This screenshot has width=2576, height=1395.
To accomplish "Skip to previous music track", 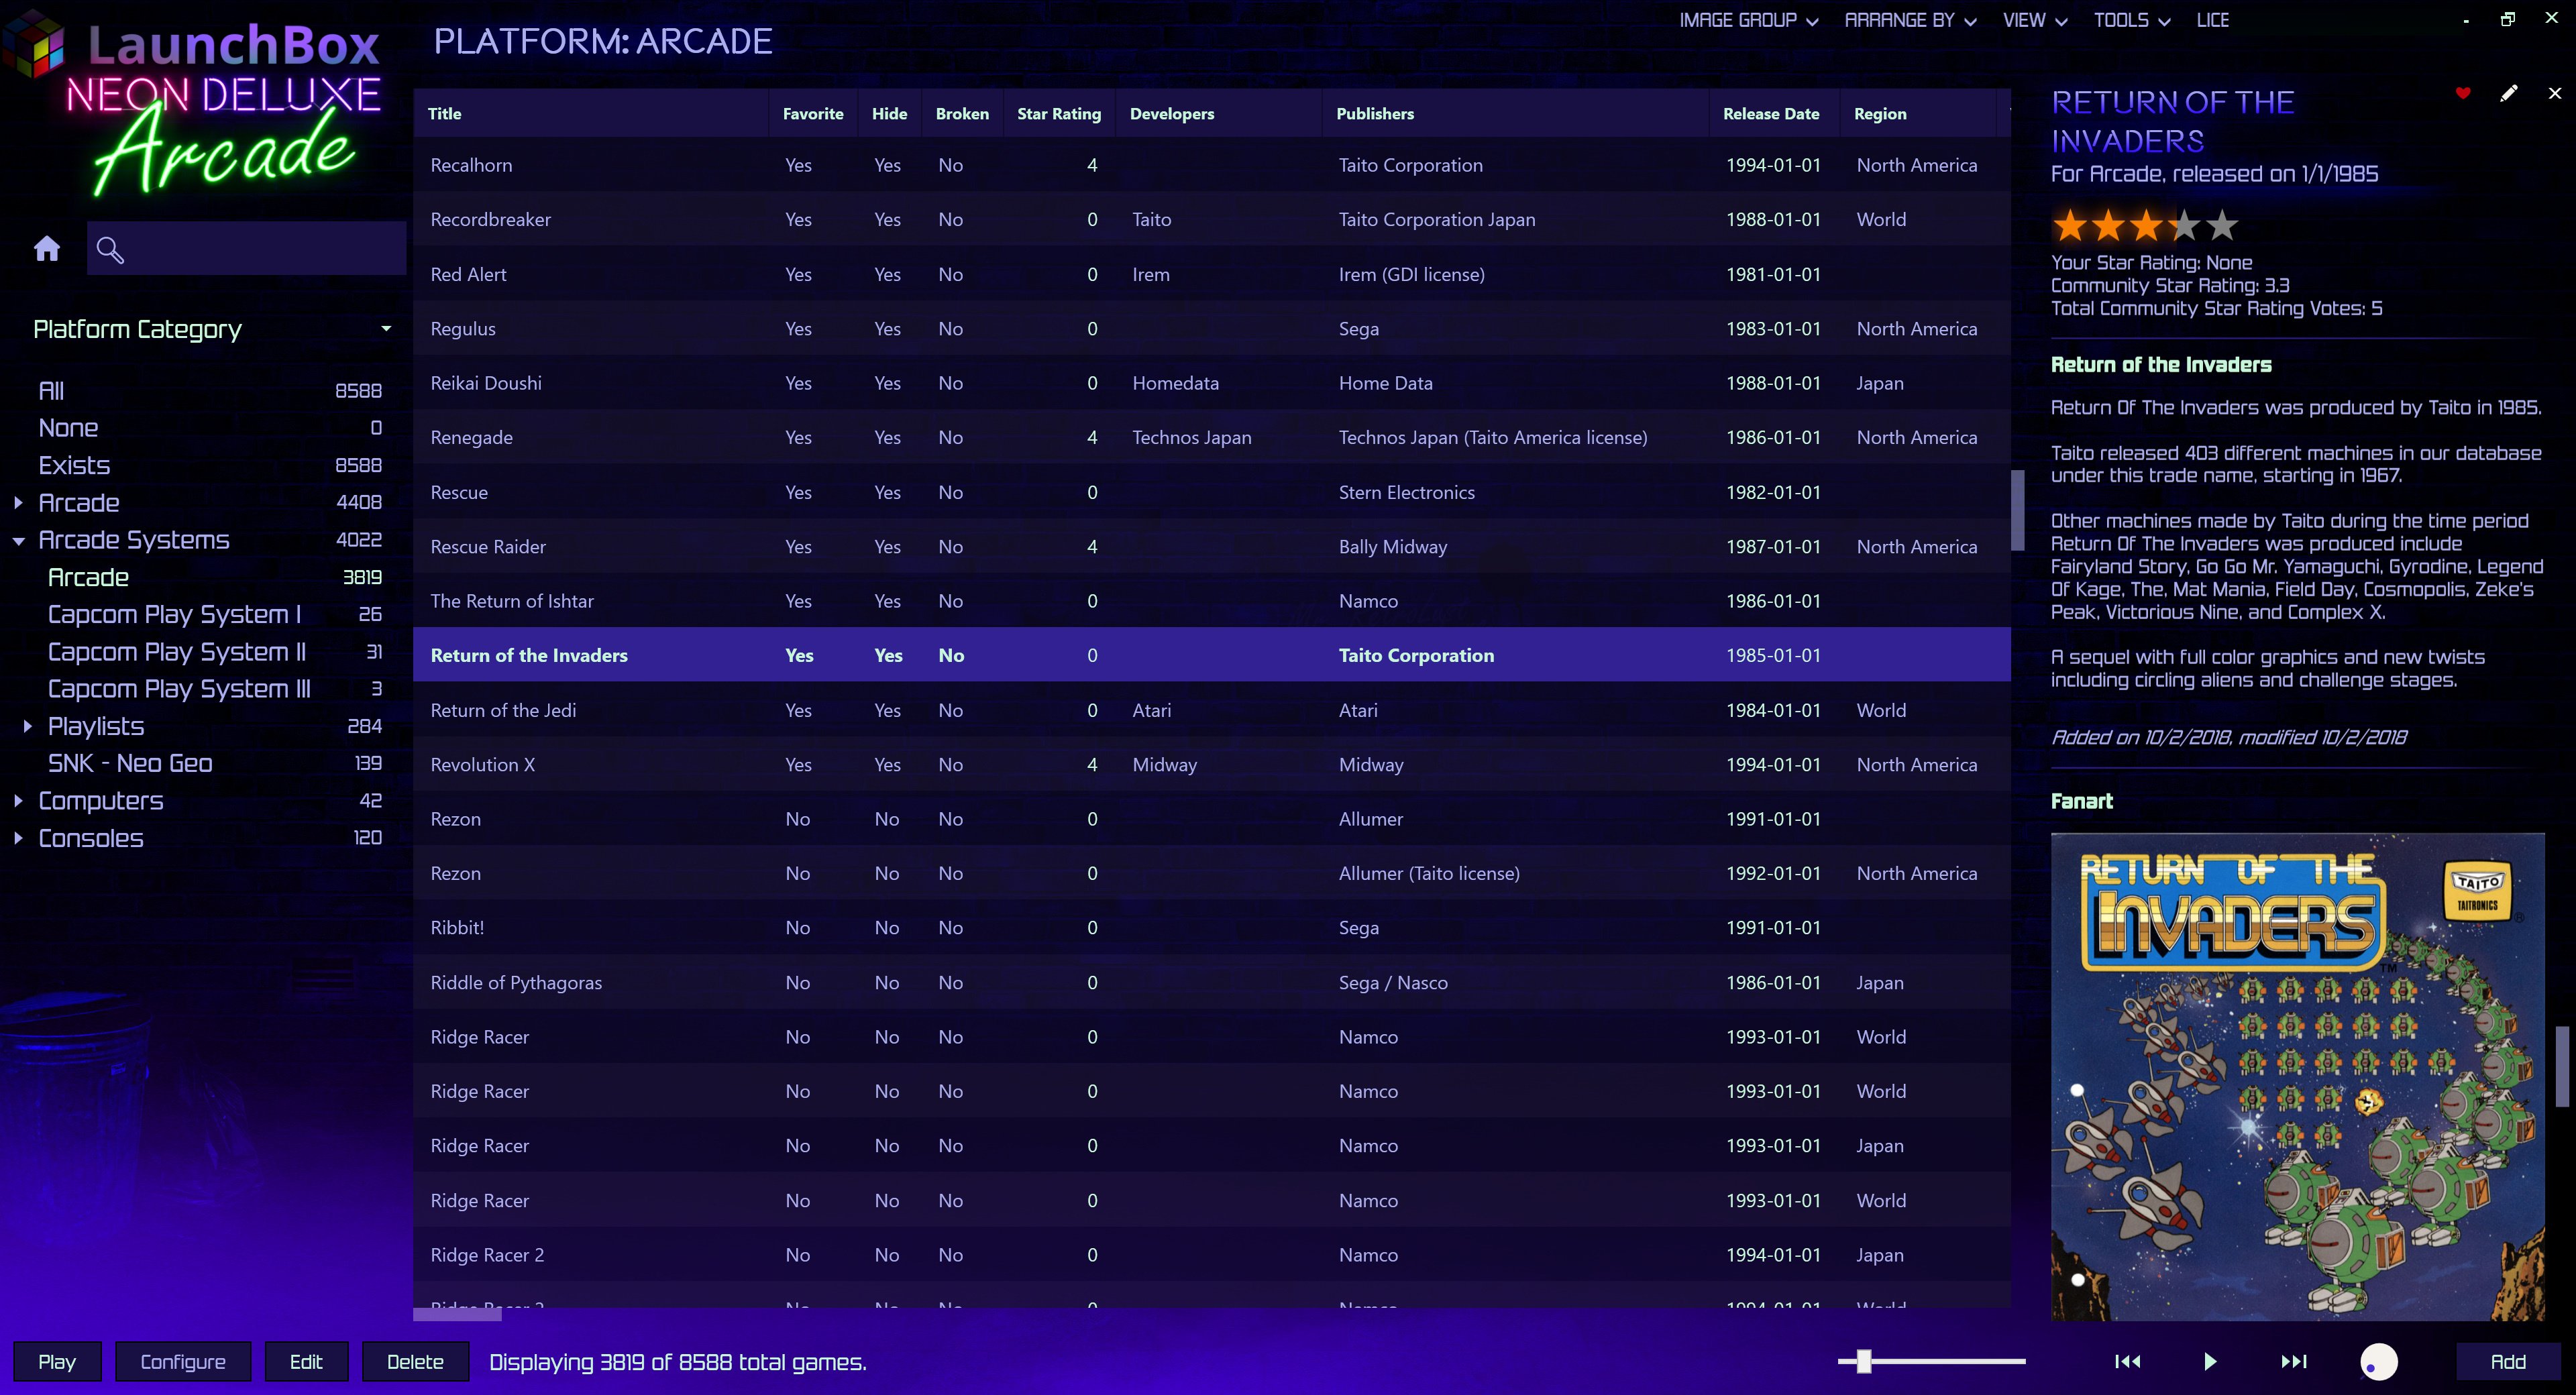I will point(2128,1361).
